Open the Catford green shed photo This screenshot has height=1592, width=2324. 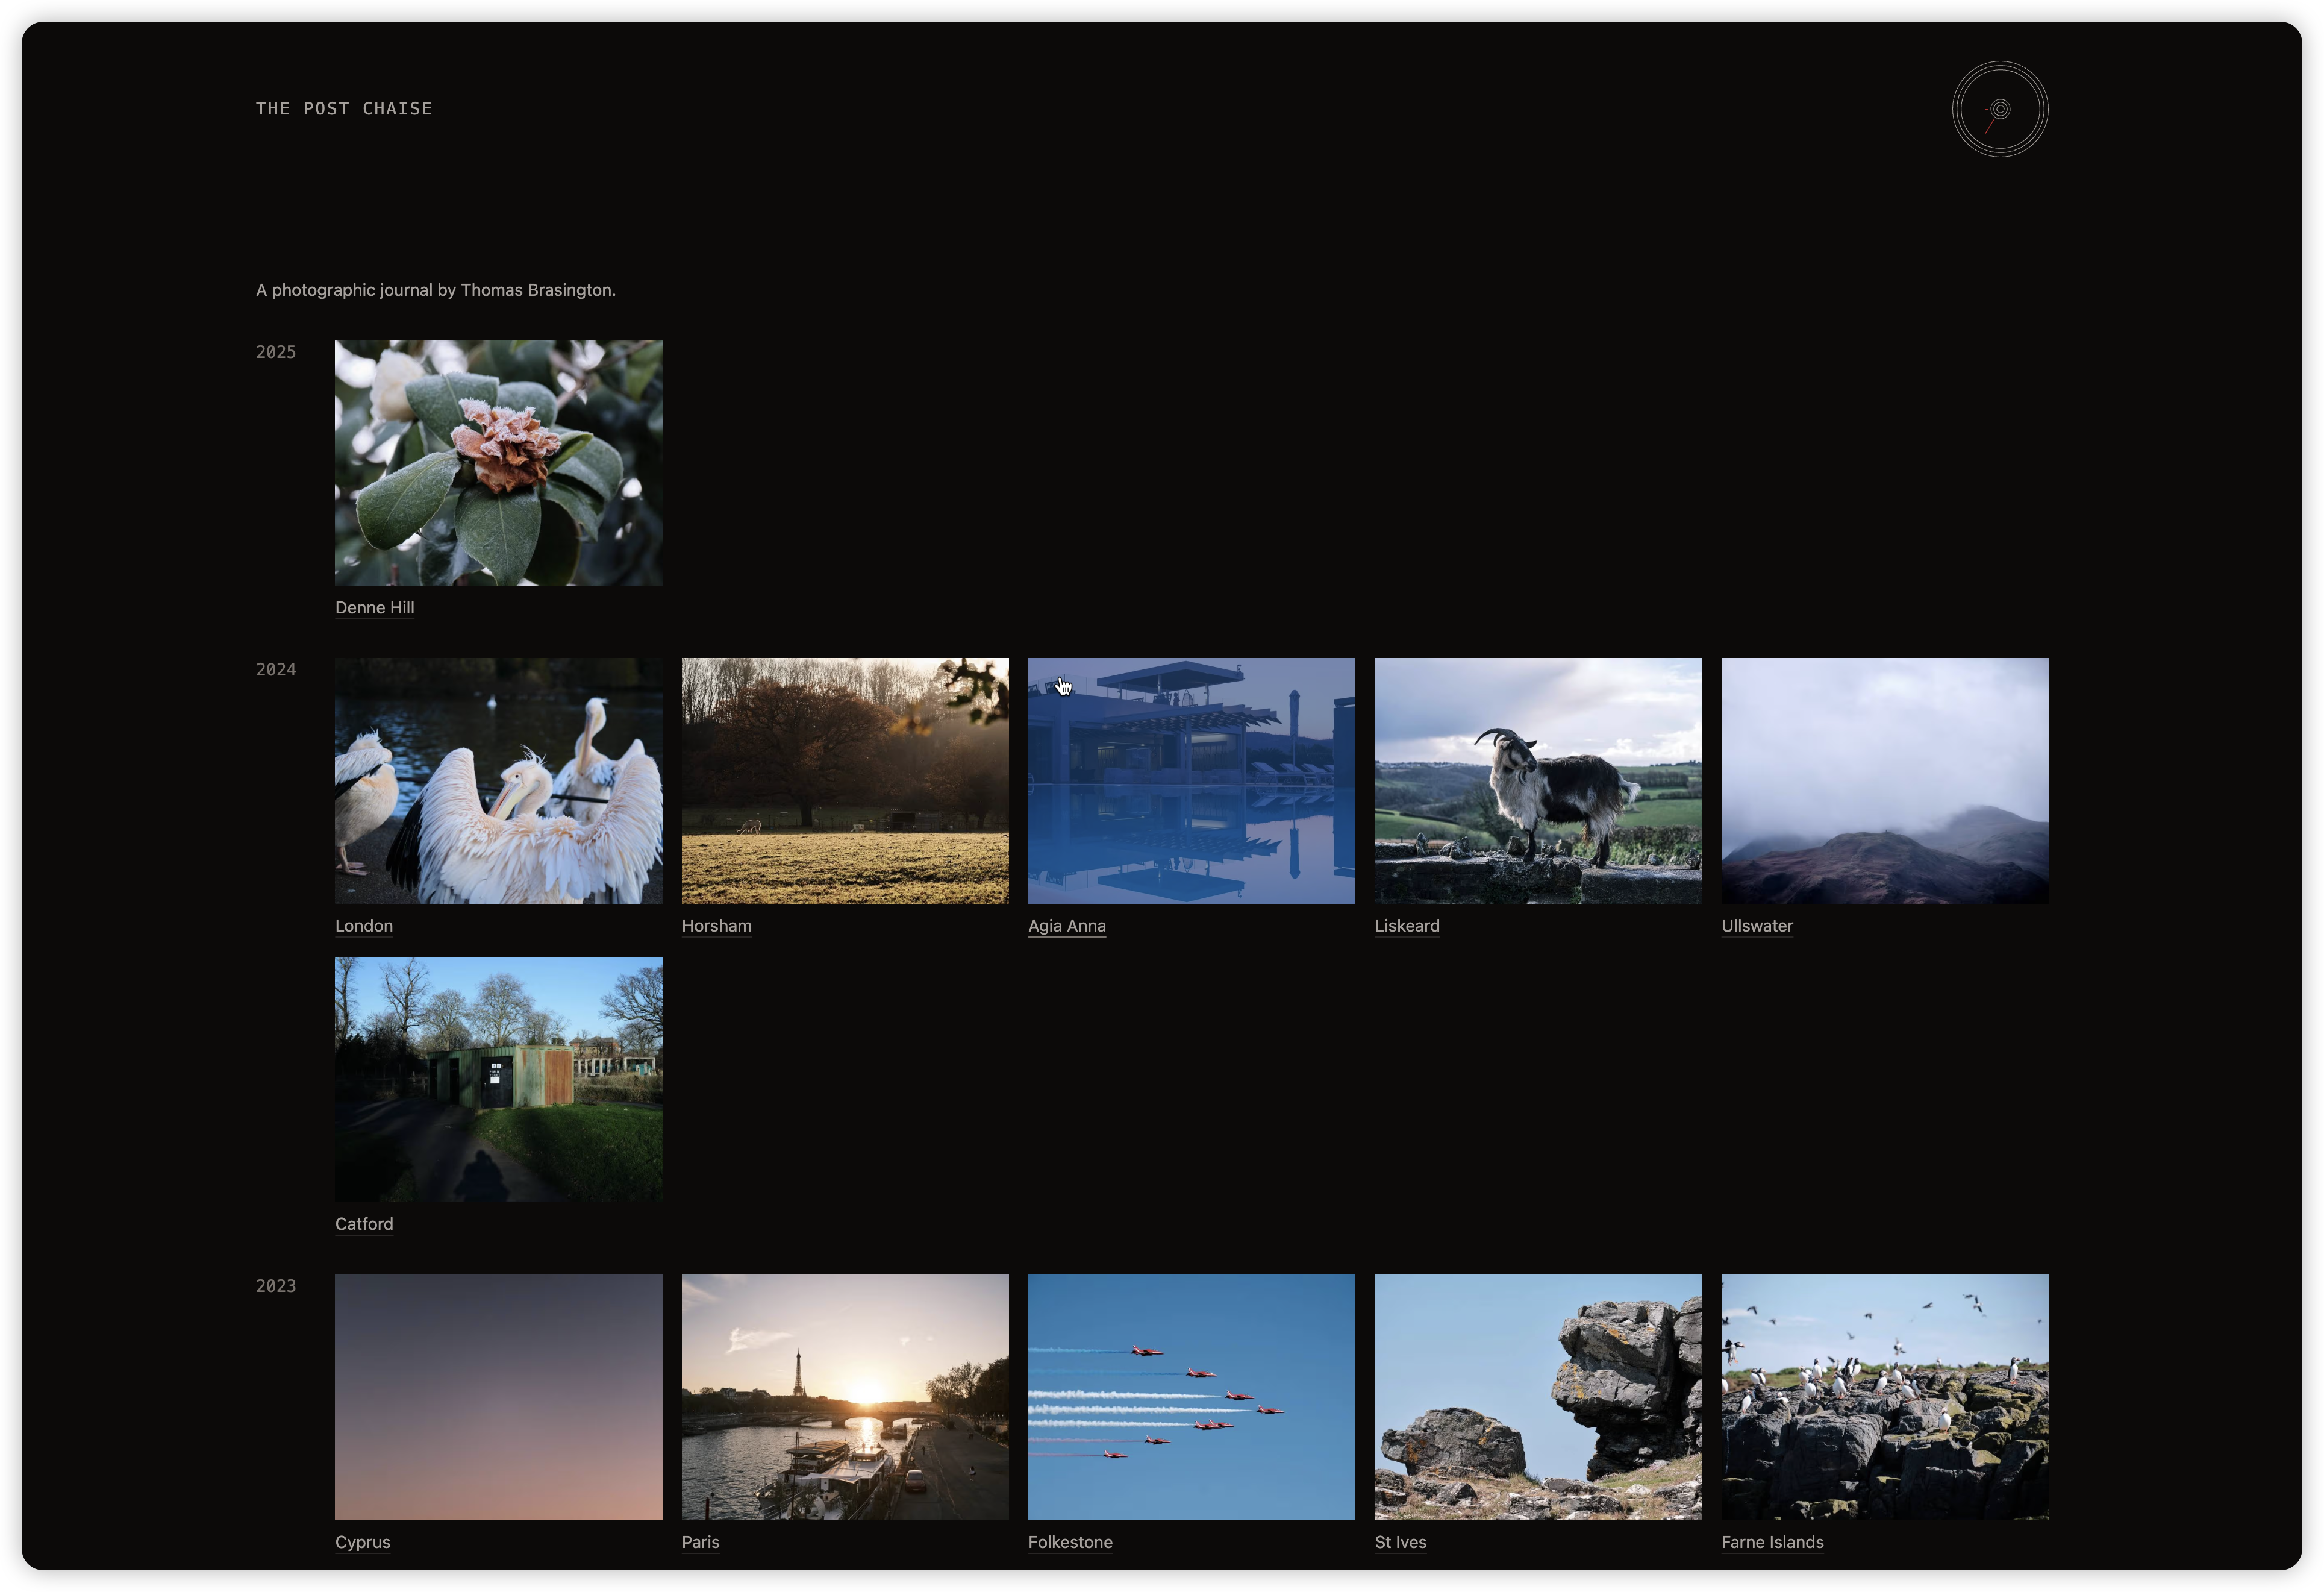[x=498, y=1079]
